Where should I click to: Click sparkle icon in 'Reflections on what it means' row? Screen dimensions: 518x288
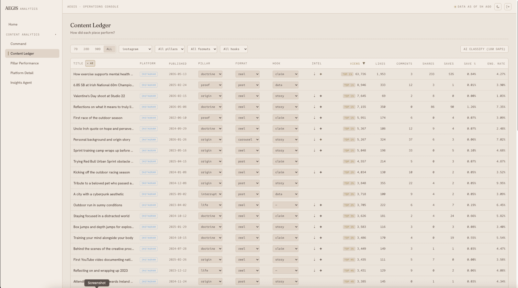(321, 107)
